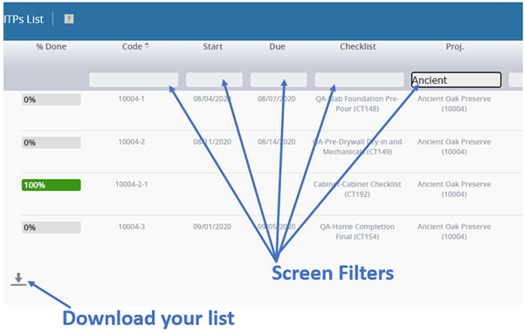Click the ITPs List page title
Image resolution: width=524 pixels, height=333 pixels.
(24, 19)
